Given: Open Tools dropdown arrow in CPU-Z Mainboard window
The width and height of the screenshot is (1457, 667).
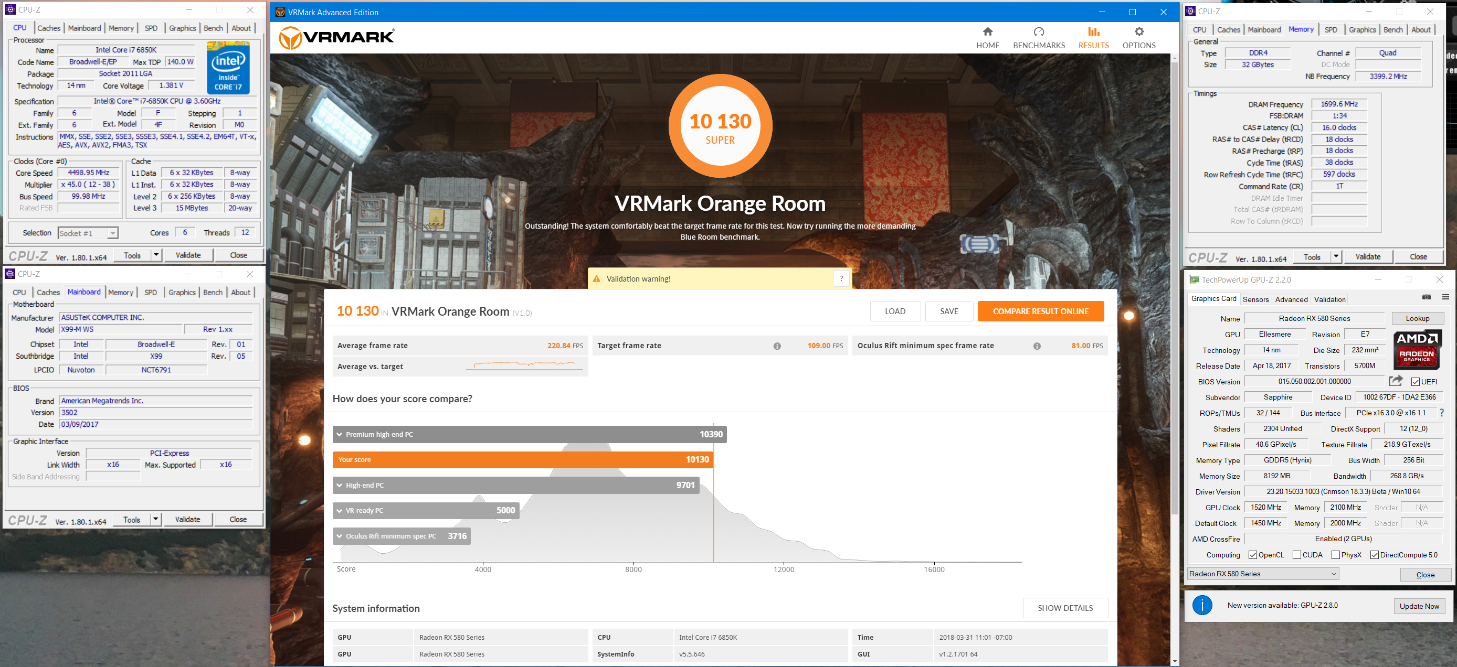Looking at the screenshot, I should [x=155, y=519].
